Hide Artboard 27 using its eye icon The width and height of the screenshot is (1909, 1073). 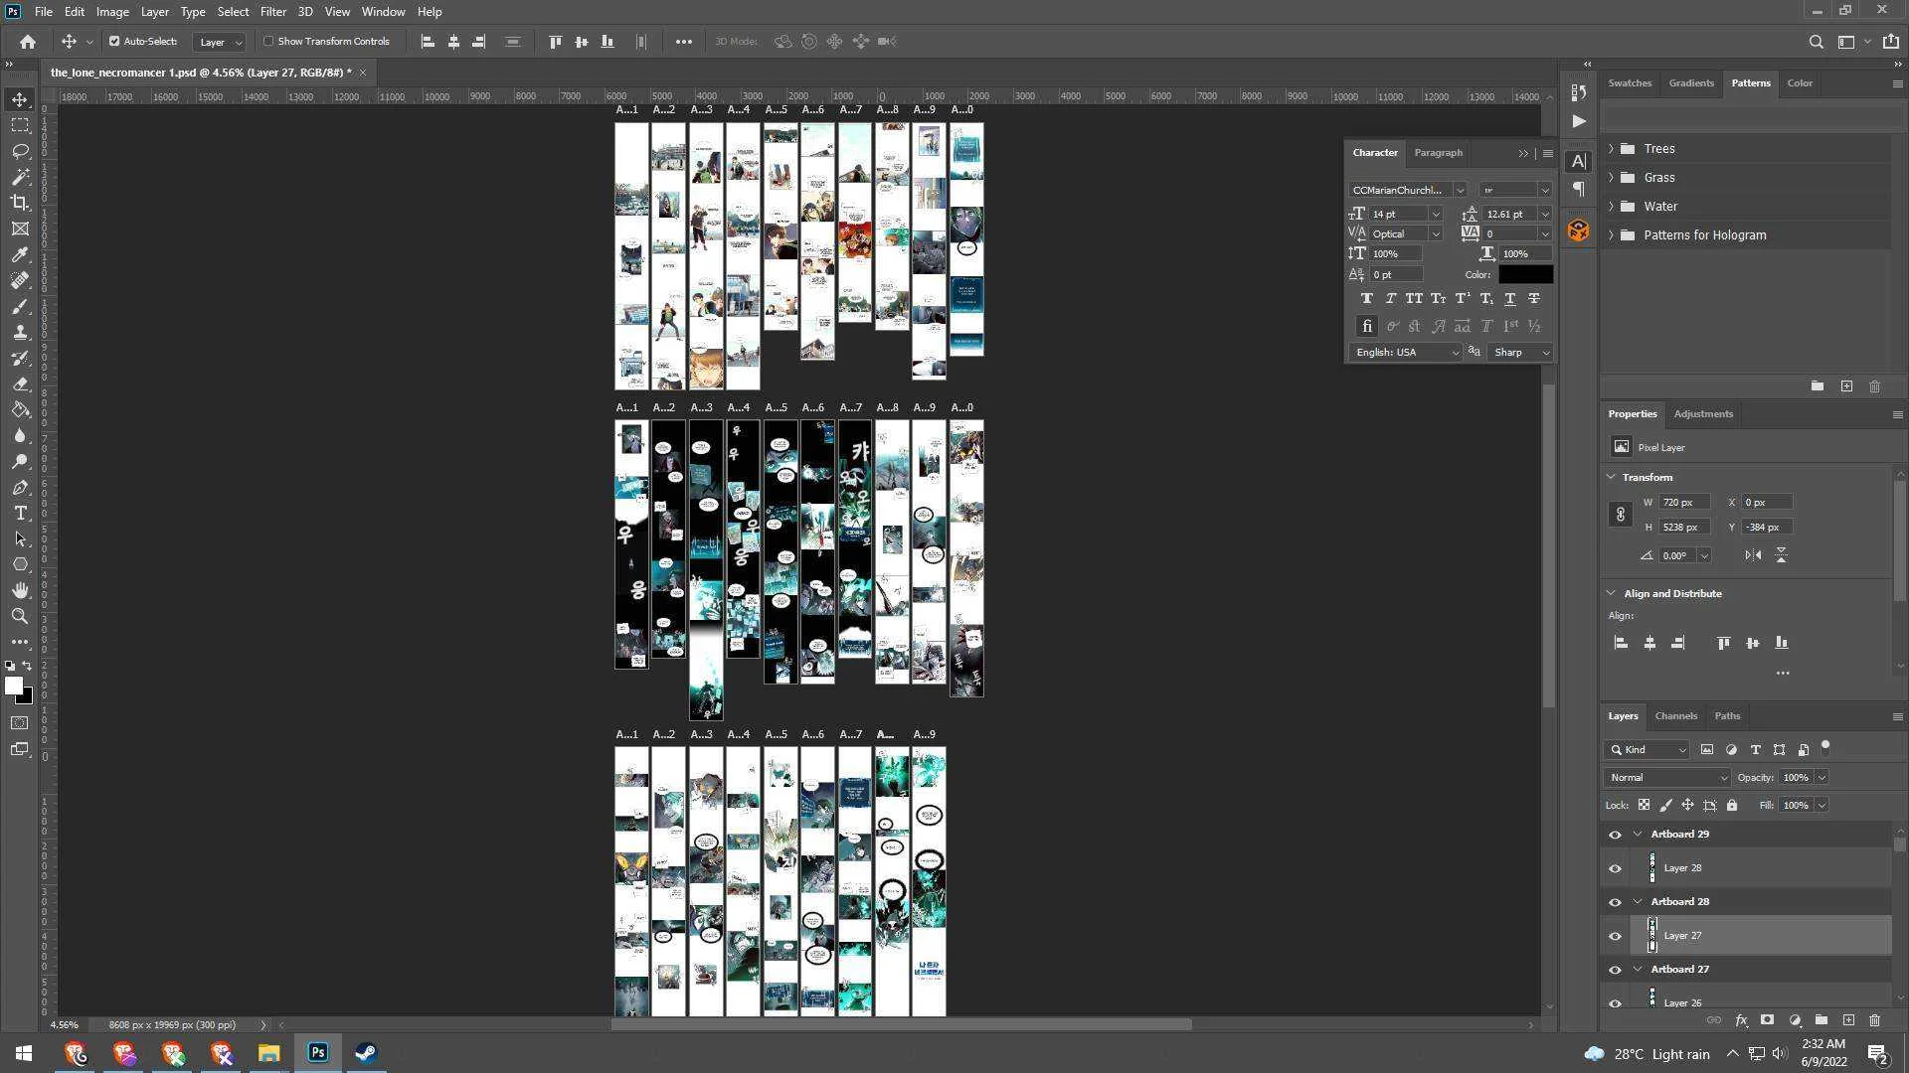1615,970
